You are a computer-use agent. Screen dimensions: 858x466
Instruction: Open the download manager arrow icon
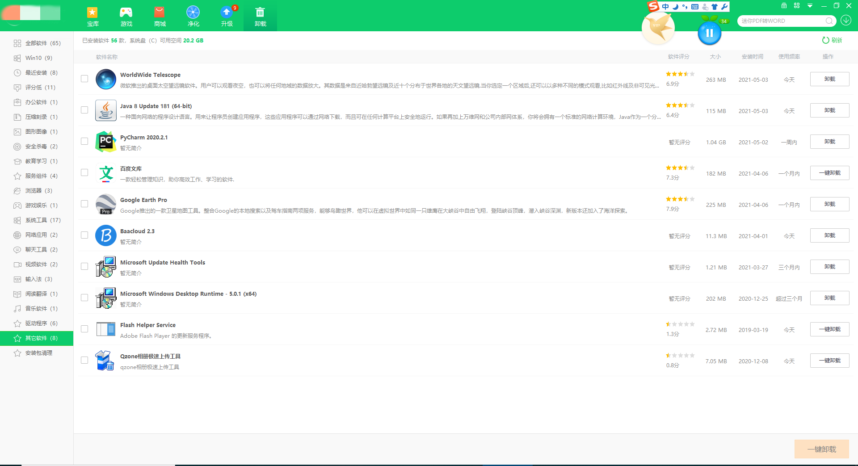click(x=846, y=21)
